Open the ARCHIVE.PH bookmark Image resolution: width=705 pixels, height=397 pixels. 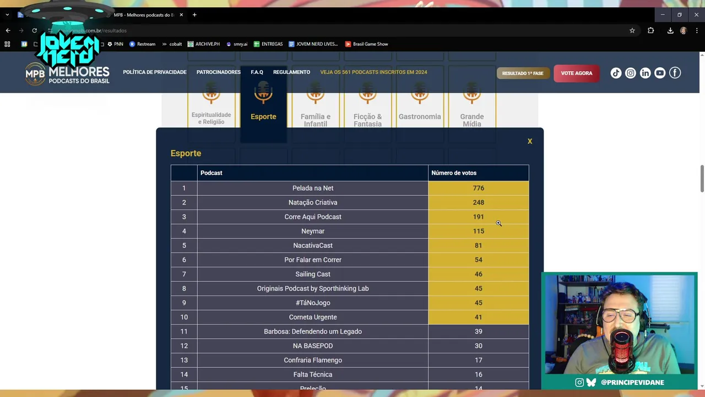click(204, 44)
